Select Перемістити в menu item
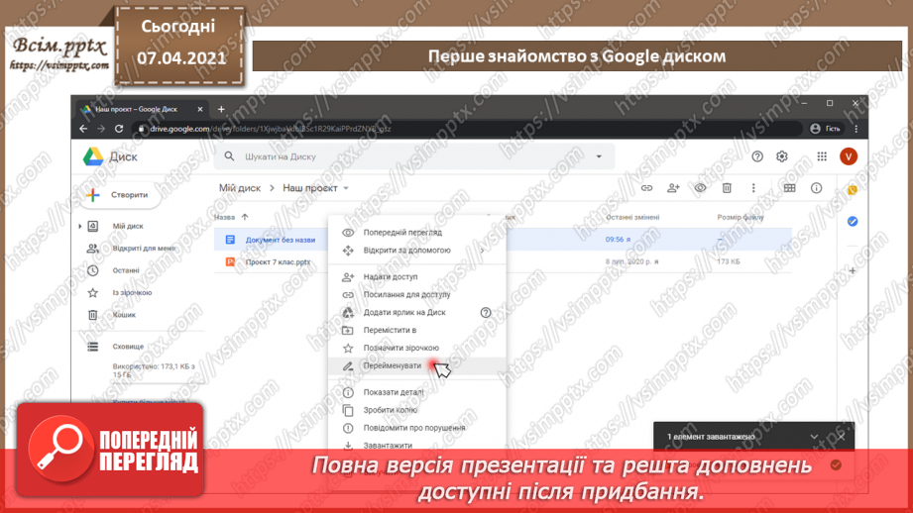 tap(417, 331)
